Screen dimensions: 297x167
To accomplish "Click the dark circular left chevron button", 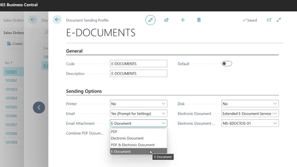I will click(39, 107).
